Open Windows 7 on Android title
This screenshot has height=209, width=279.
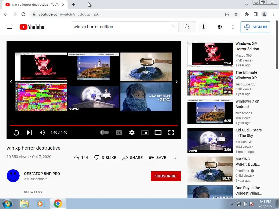[247, 104]
